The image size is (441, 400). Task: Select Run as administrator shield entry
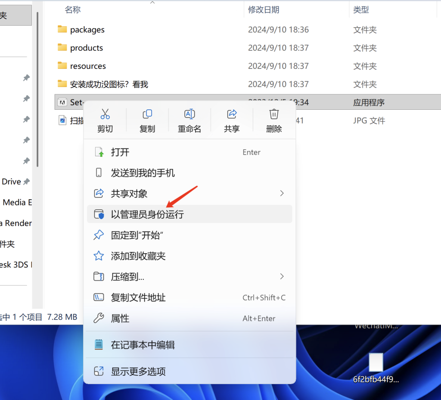[147, 214]
